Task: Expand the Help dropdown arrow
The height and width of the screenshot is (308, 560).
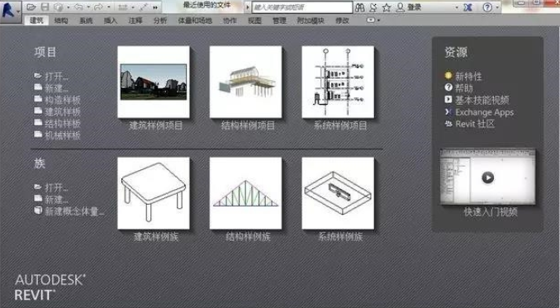Action: pos(497,7)
